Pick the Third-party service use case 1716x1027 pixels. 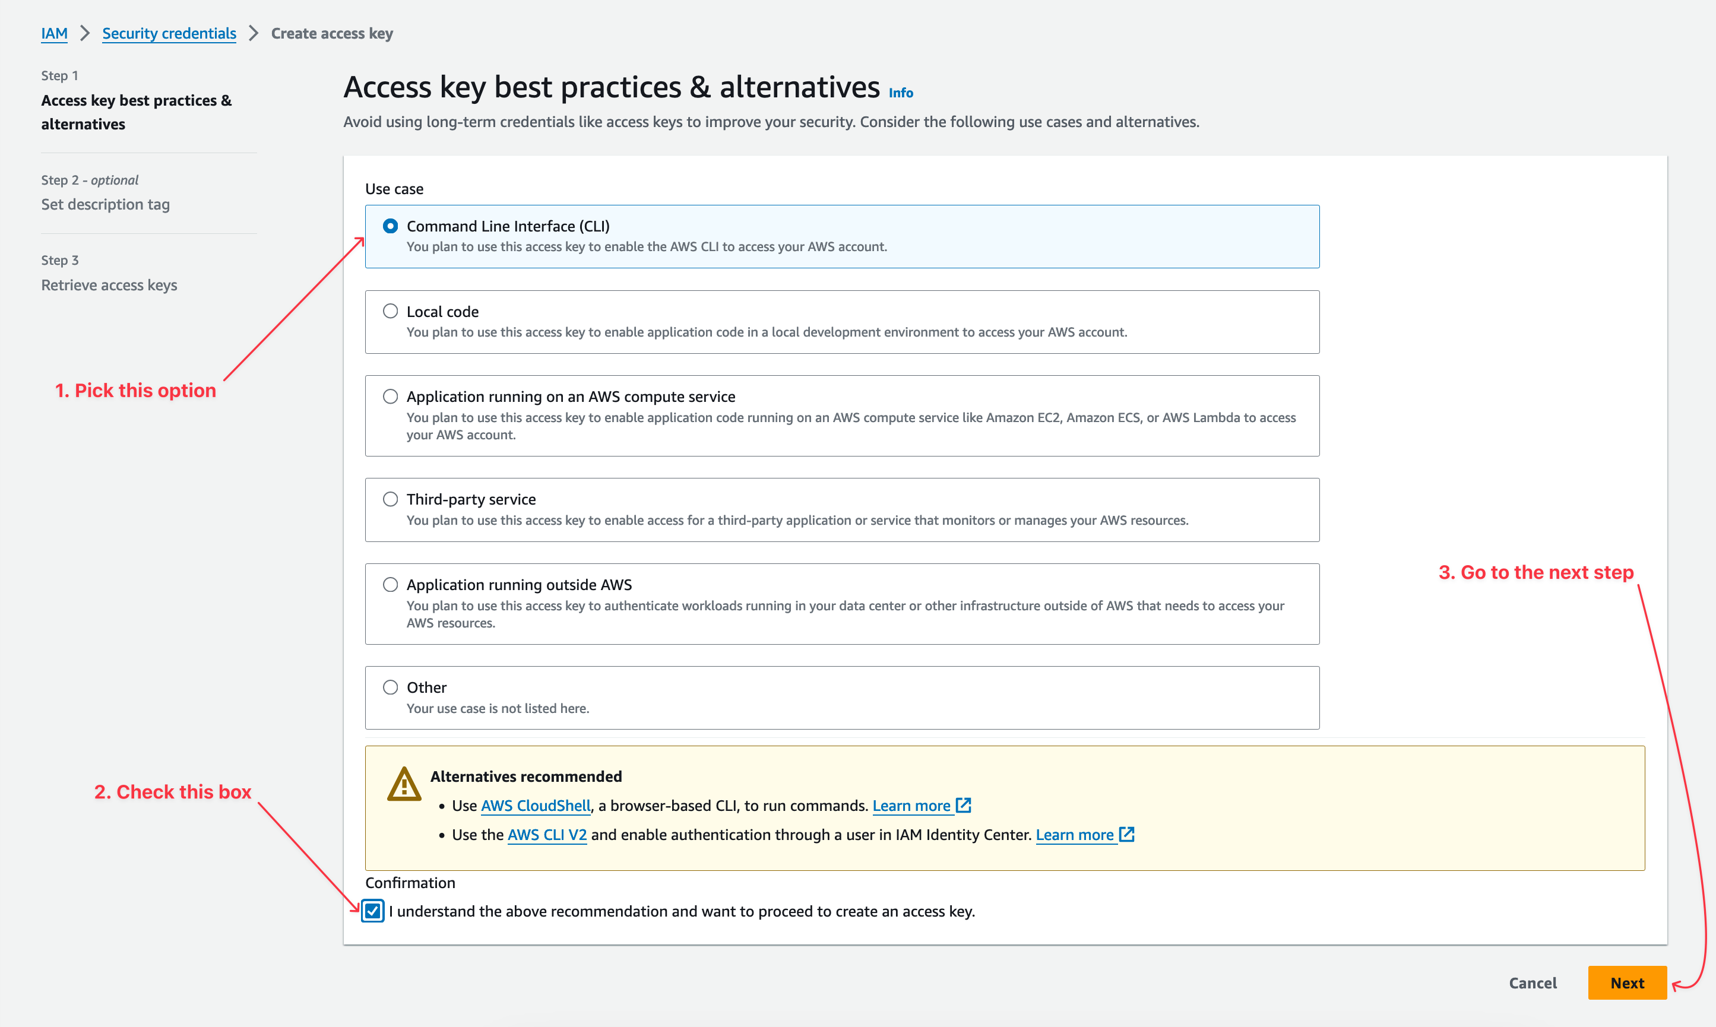pyautogui.click(x=391, y=498)
